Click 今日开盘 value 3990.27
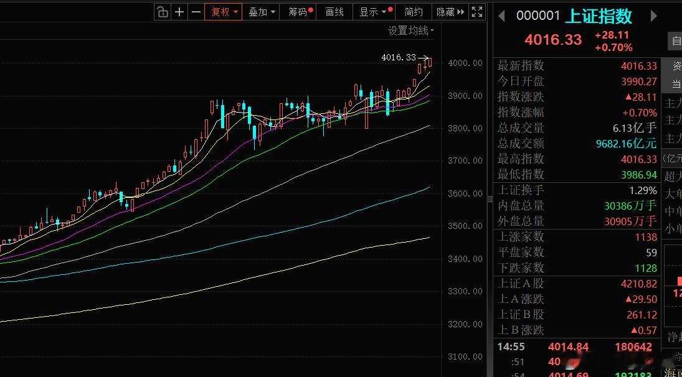The image size is (682, 377). [x=639, y=81]
